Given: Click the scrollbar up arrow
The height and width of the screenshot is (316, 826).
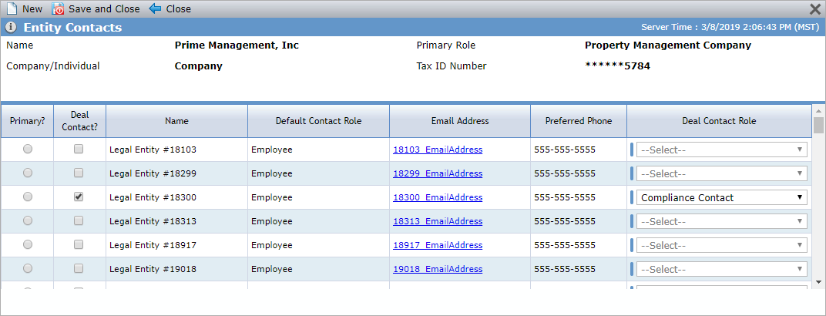Looking at the screenshot, I should 818,111.
